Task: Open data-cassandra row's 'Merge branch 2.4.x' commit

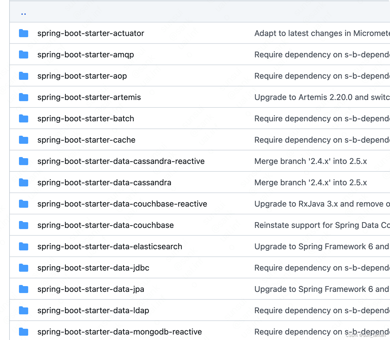Action: click(x=311, y=183)
